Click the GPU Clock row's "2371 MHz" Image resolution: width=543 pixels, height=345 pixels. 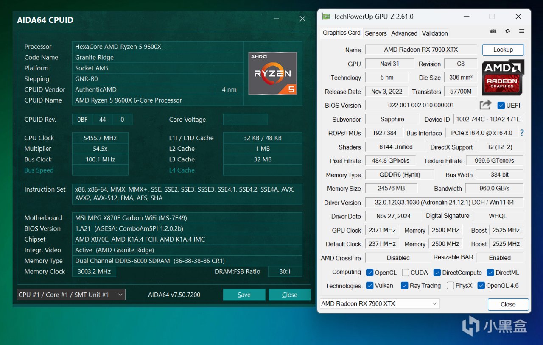[x=382, y=230]
